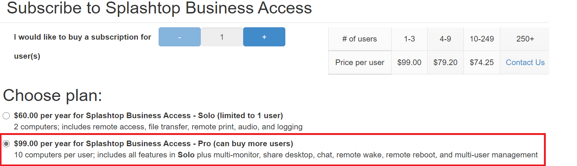Decrease user count with minus button
The image size is (577, 166).
pos(180,37)
